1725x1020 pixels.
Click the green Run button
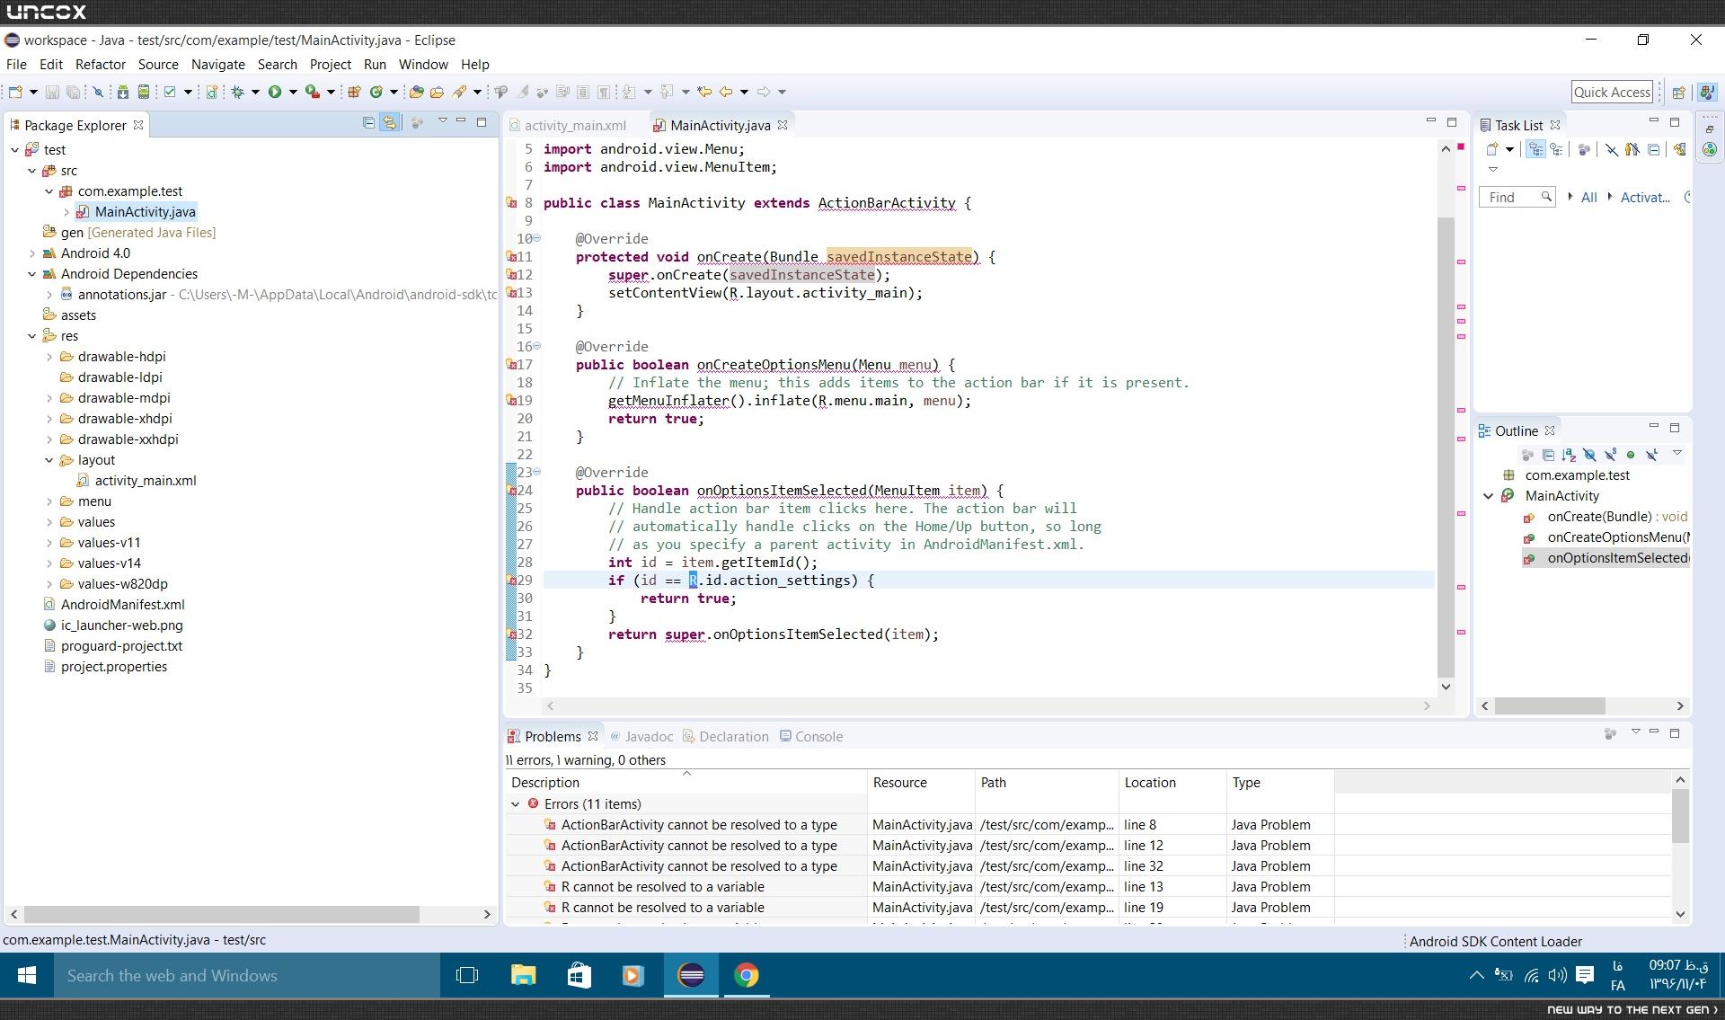[x=275, y=92]
